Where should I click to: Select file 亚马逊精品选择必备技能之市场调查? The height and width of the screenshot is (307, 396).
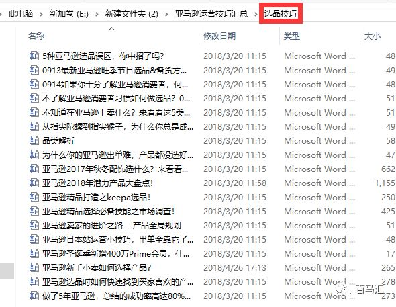pos(109,211)
